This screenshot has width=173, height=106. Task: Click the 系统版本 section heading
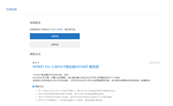point(35,23)
